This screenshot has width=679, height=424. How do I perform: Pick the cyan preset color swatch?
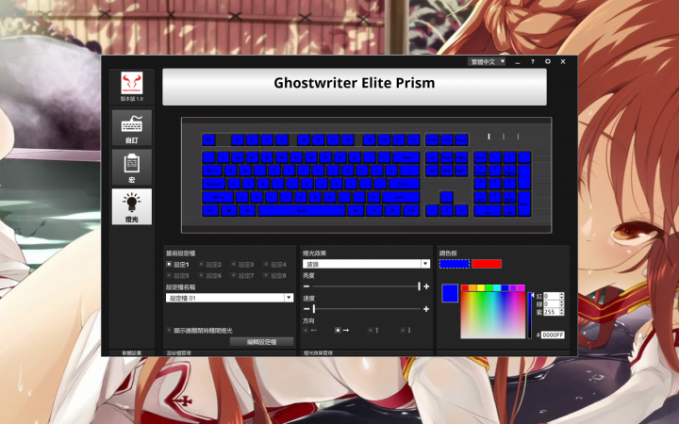coord(497,287)
